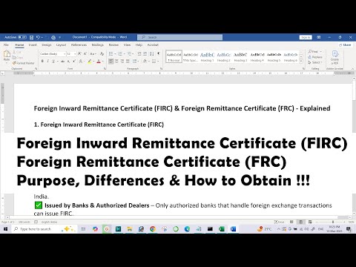This screenshot has height=267, width=356.
Task: Click the Increase Font Size icon
Action: (79, 53)
